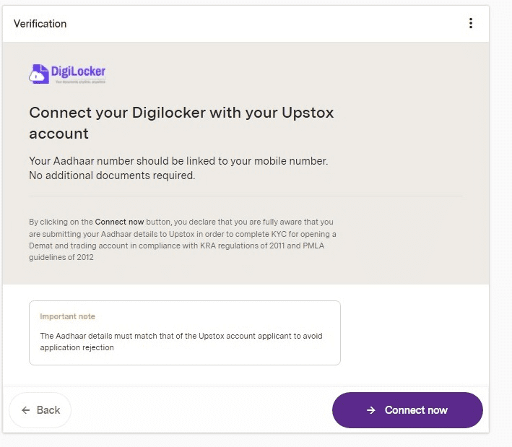512x447 pixels.
Task: Click the word 'account' in the heading
Action: click(58, 134)
